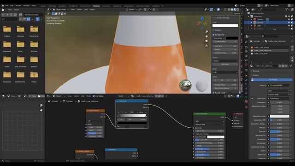Open the Surface Principled BSDF selector
Viewport: 295px width, 166px height.
pyautogui.click(x=278, y=85)
